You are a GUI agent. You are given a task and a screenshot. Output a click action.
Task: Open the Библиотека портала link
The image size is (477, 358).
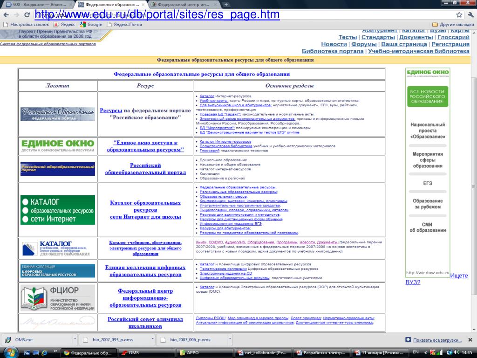(333, 51)
